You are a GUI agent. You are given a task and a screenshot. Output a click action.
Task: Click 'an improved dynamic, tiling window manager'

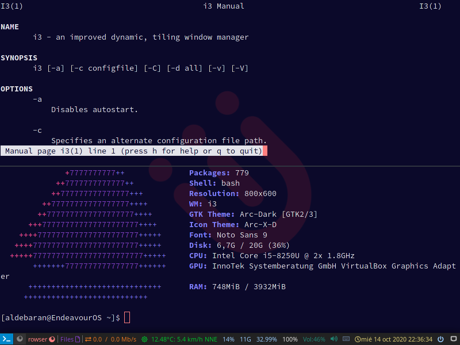(x=152, y=37)
